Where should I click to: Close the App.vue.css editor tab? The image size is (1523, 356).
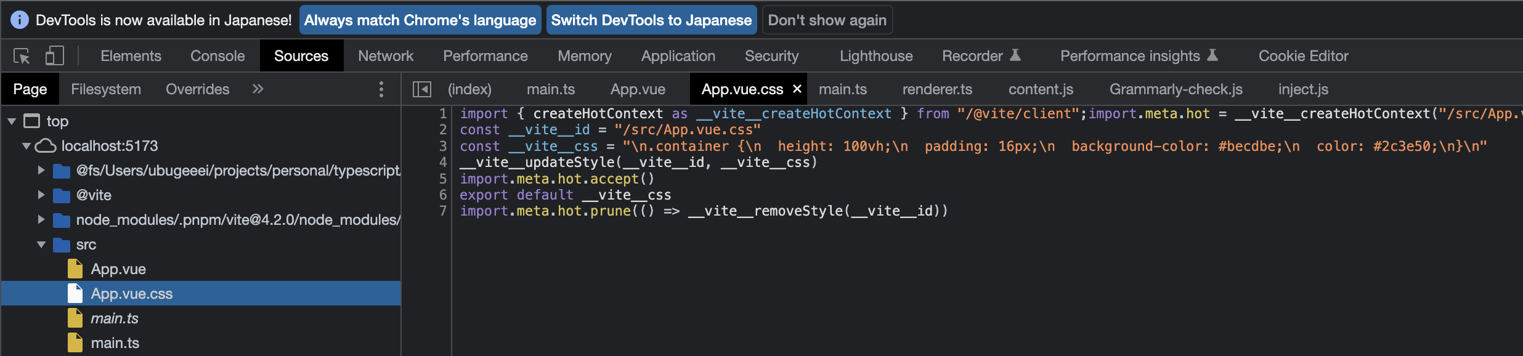(797, 89)
